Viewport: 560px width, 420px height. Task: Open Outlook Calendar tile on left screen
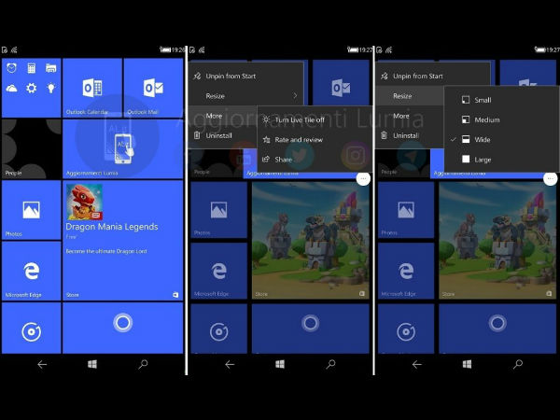[92, 88]
